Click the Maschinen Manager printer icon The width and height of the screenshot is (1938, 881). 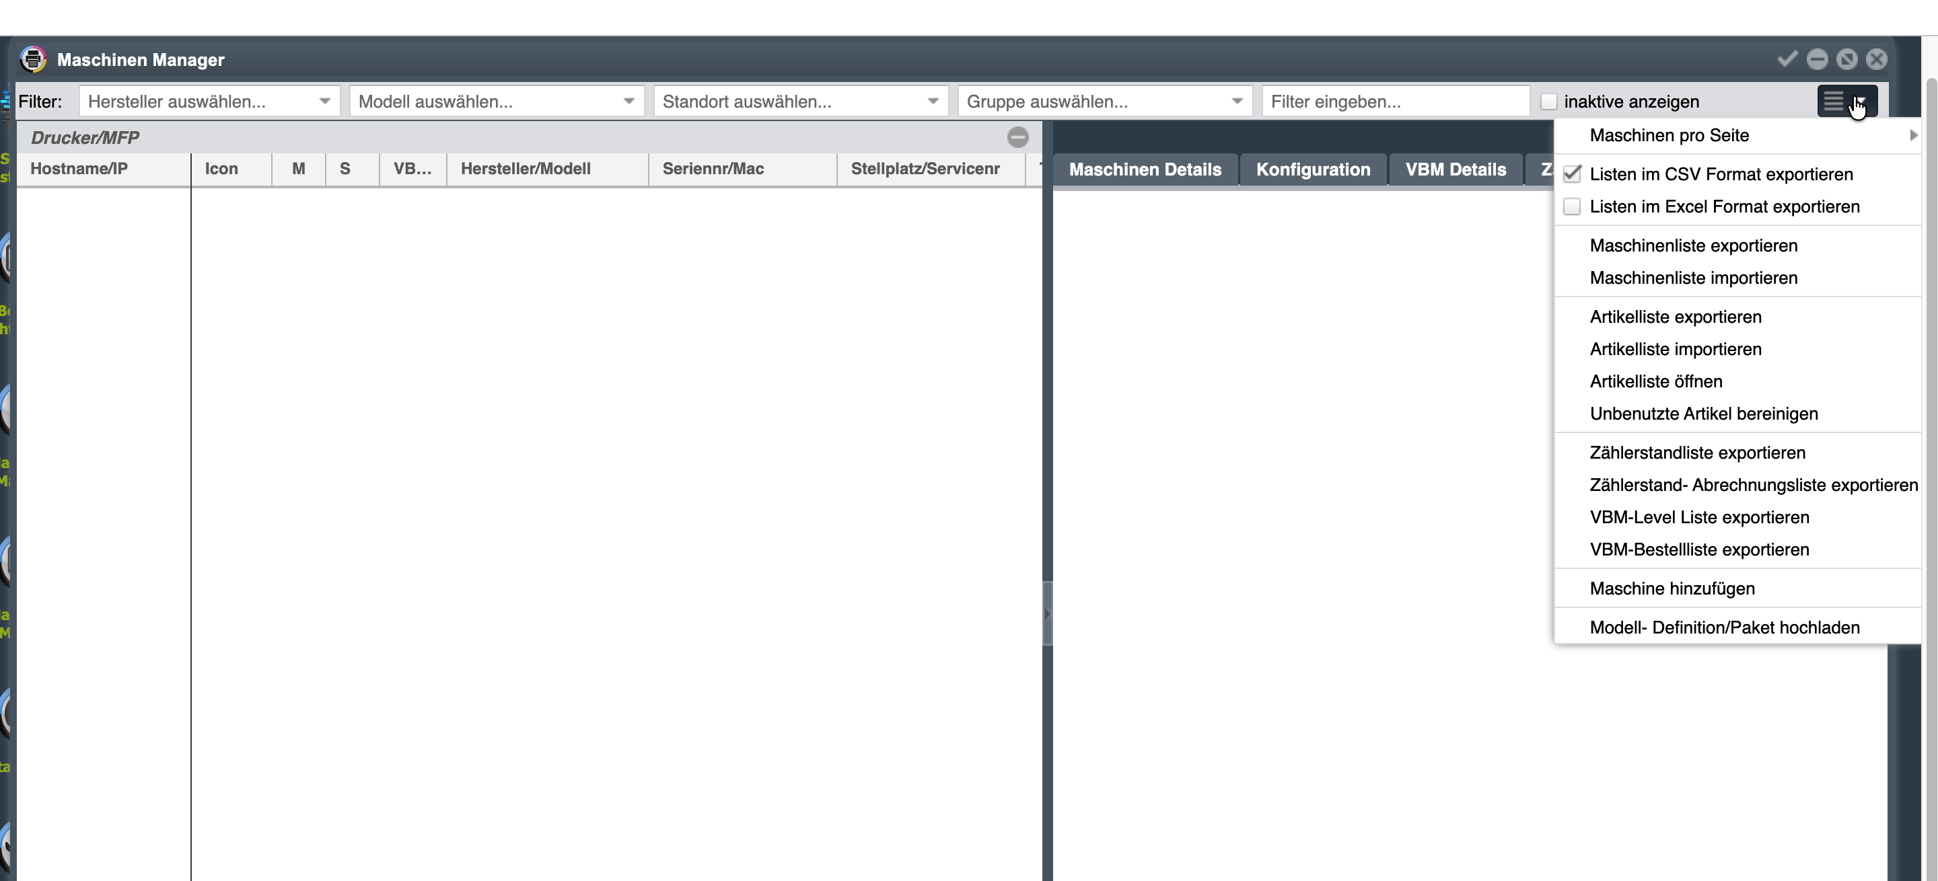click(x=32, y=59)
